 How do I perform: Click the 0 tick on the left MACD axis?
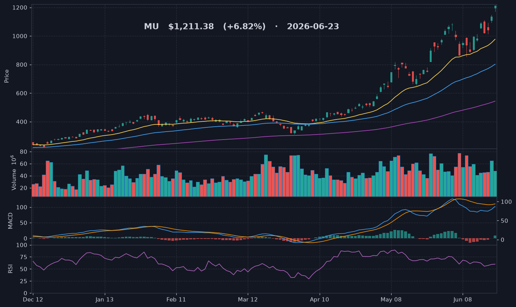tap(25, 239)
